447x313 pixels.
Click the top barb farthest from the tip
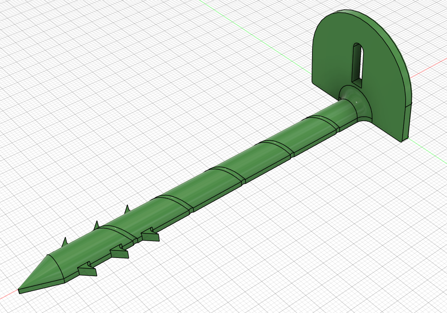click(127, 209)
